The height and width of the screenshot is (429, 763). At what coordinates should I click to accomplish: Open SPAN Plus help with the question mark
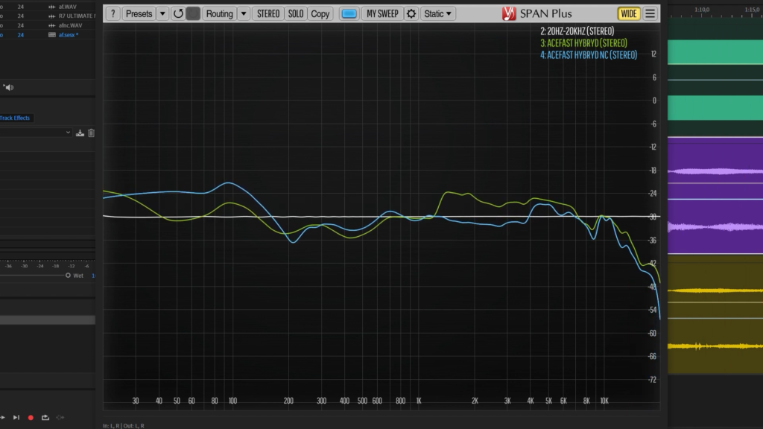(x=113, y=13)
